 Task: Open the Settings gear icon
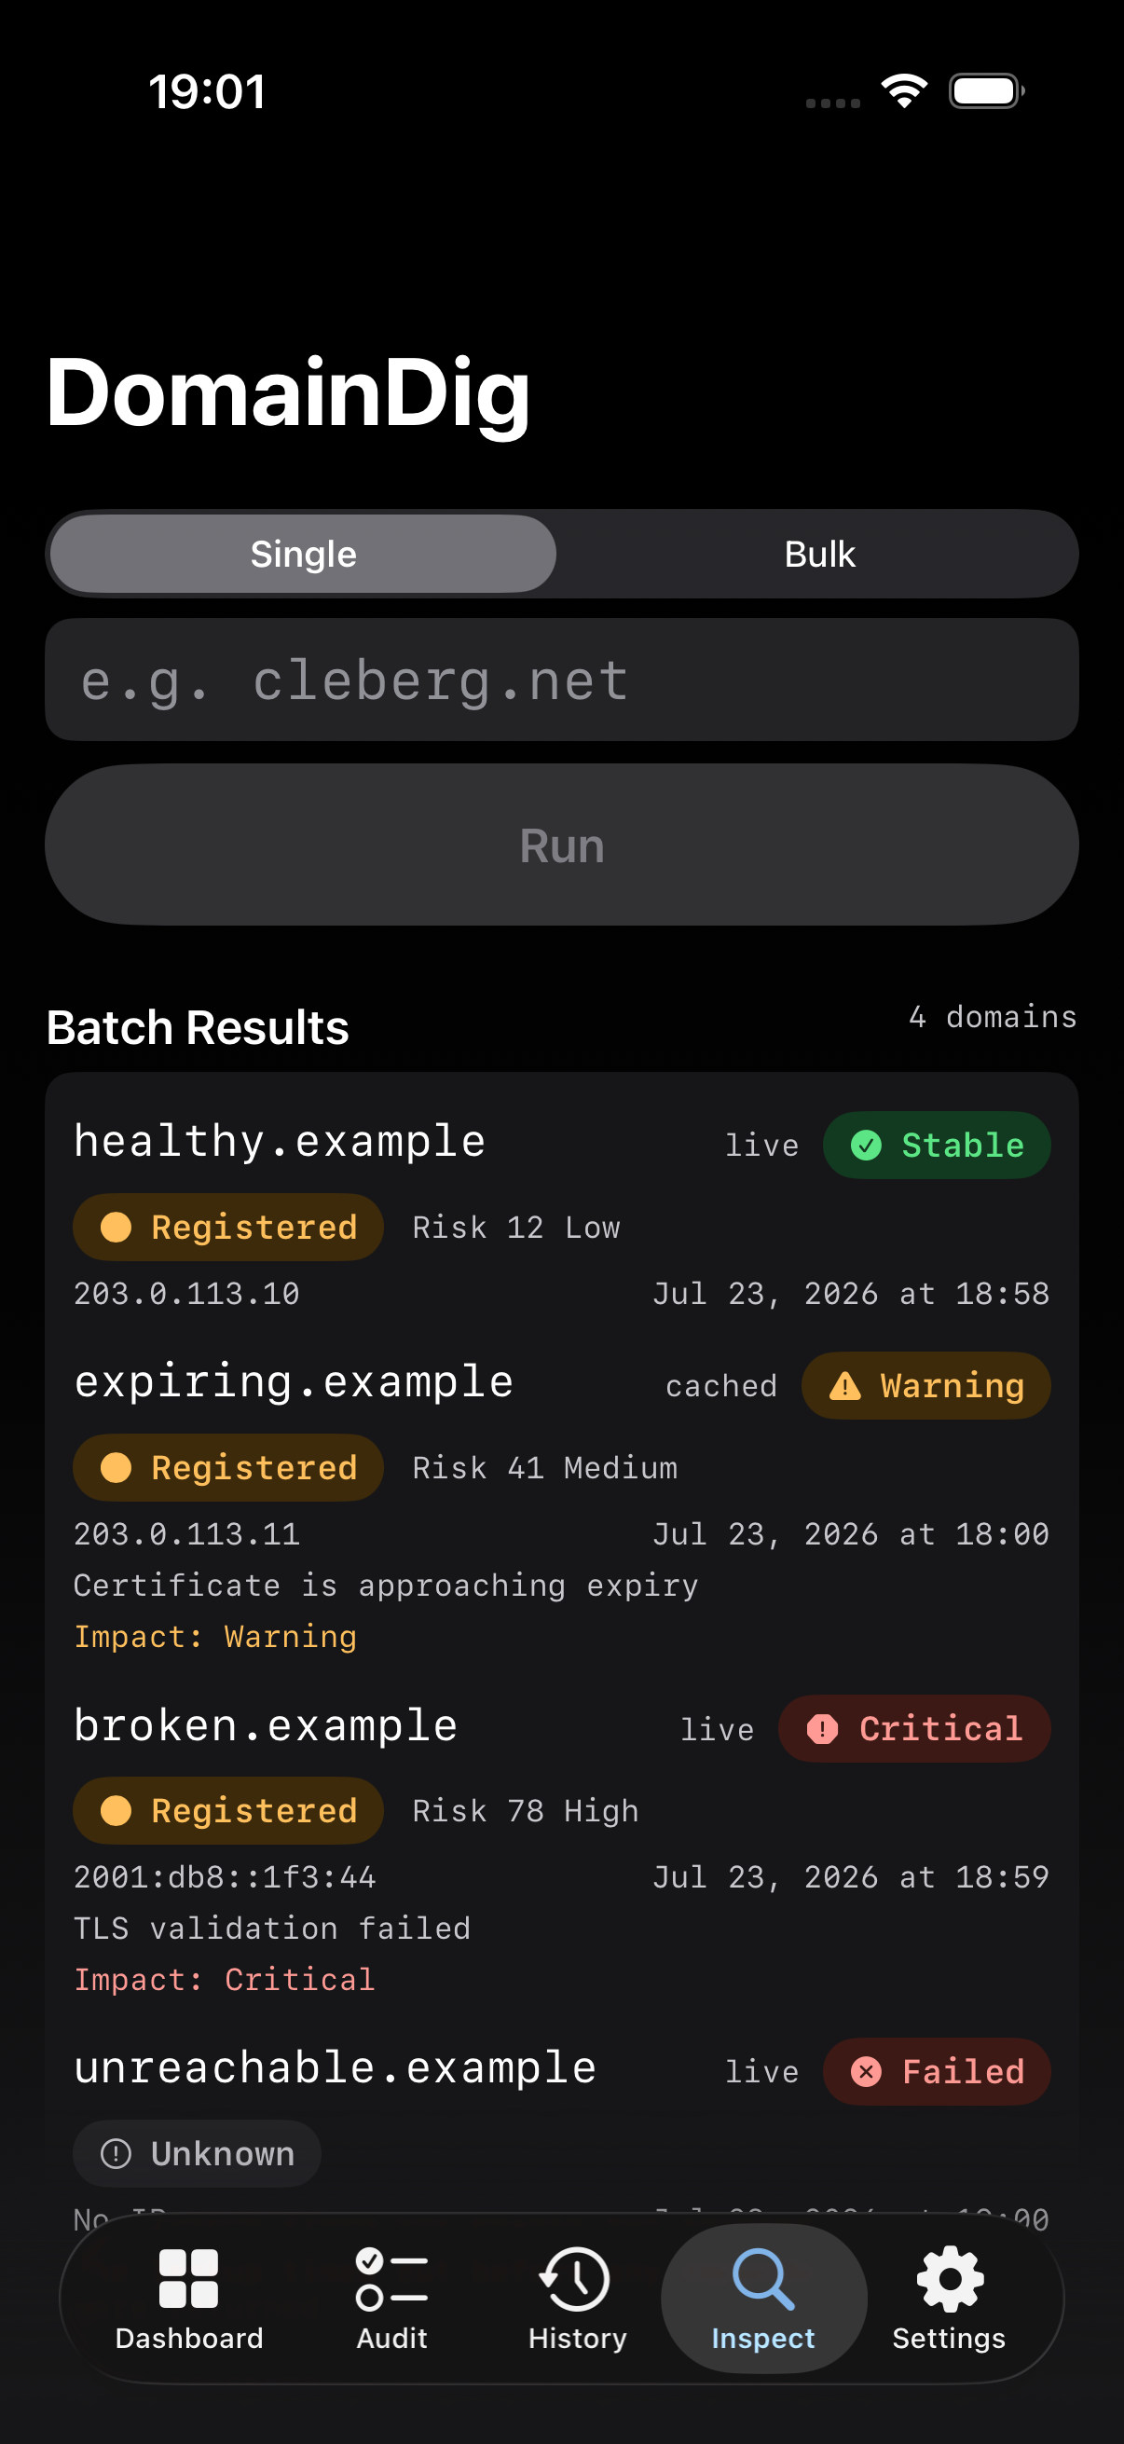point(950,2278)
